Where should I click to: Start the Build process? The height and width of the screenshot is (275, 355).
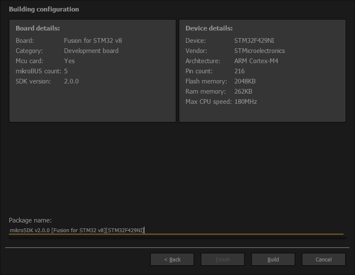(x=273, y=259)
